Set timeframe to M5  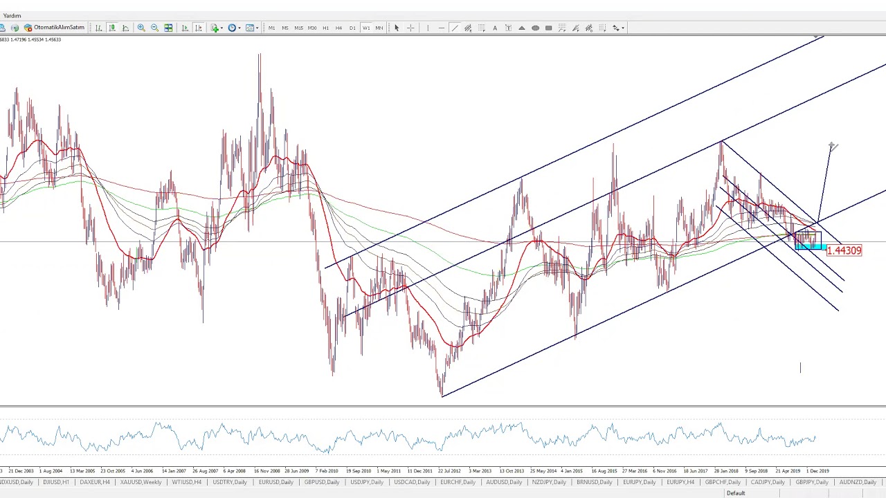[x=285, y=28]
